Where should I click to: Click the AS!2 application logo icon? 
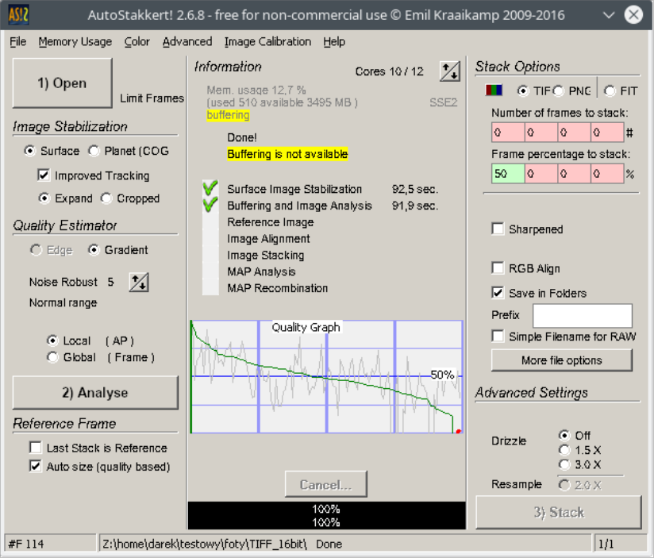(18, 15)
